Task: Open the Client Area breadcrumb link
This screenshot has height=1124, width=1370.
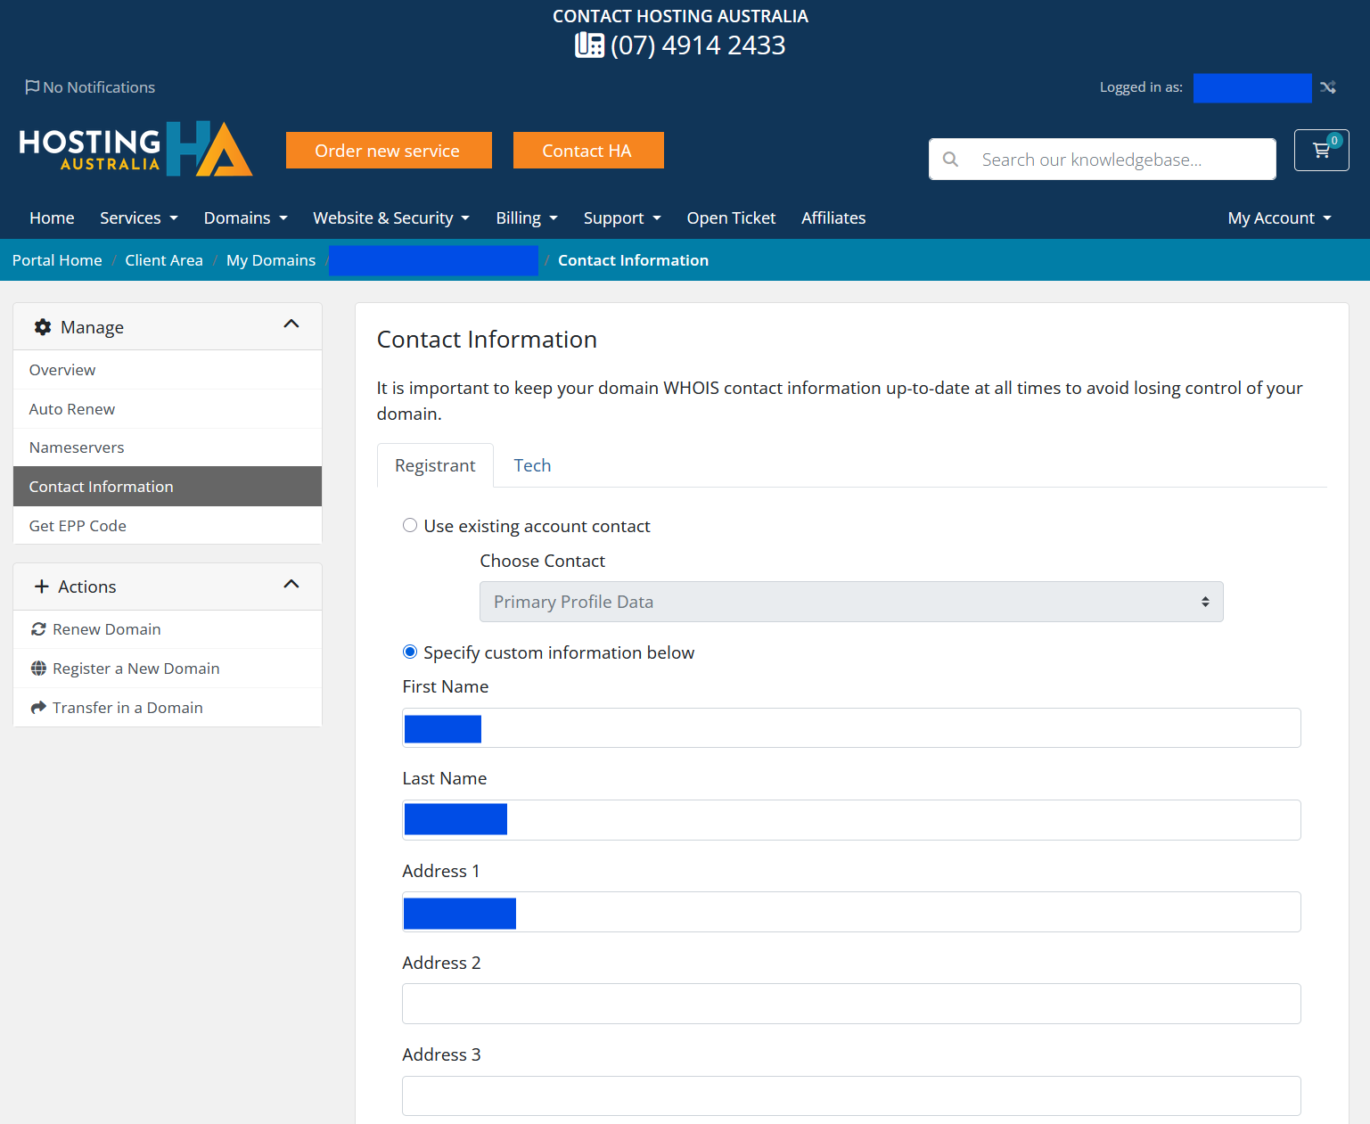Action: click(x=164, y=260)
